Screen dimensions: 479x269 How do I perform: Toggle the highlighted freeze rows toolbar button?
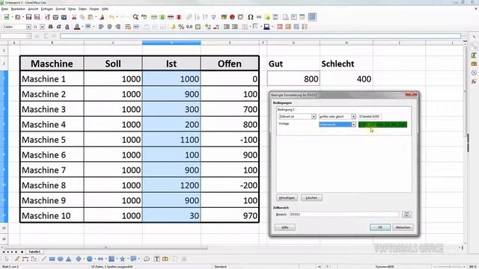coord(312,17)
